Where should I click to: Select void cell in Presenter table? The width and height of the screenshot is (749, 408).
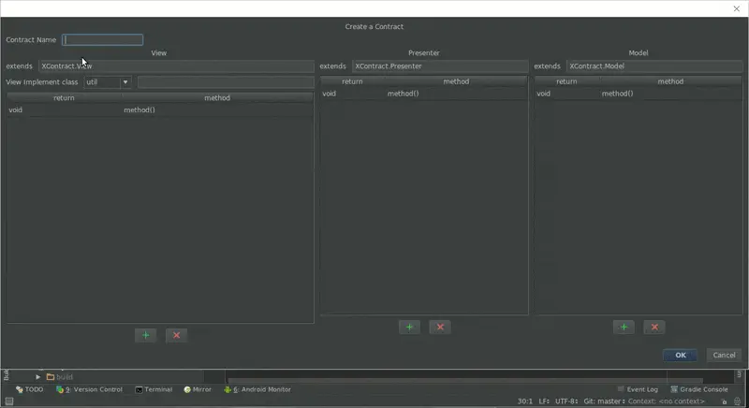pos(353,94)
